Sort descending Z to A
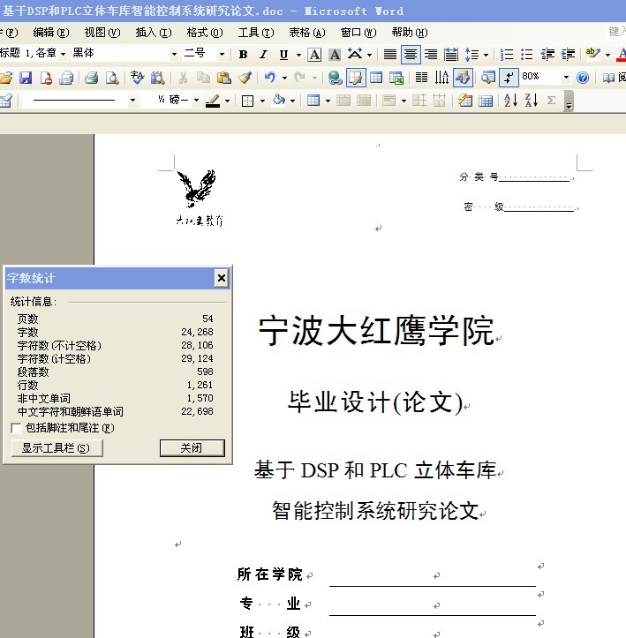 pyautogui.click(x=532, y=100)
